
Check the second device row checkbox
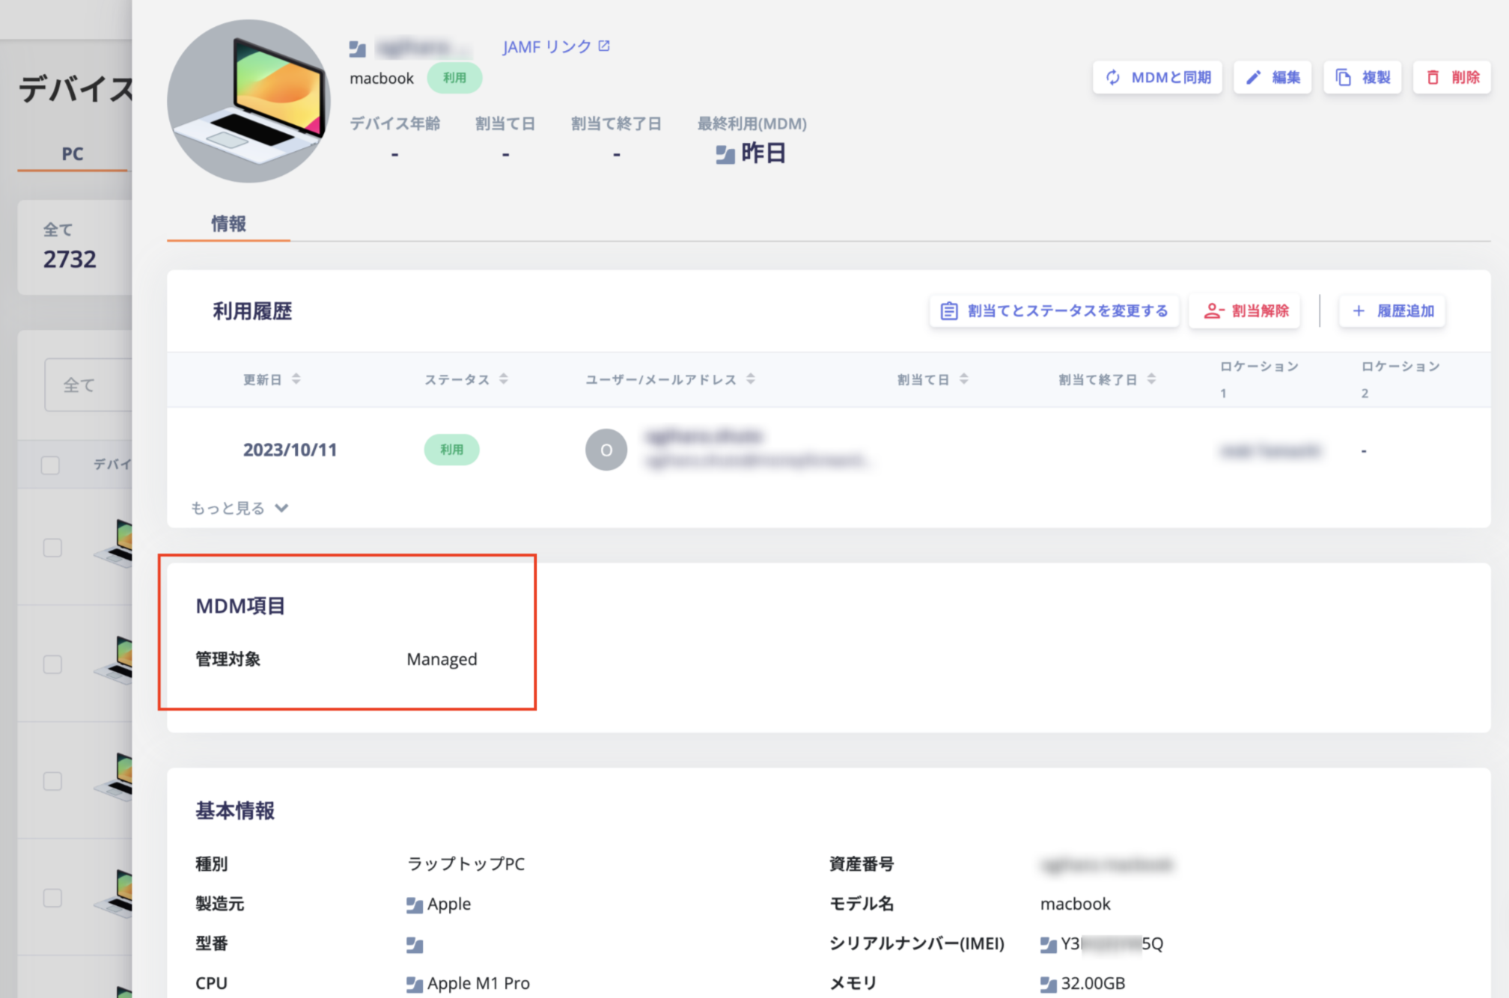(52, 664)
